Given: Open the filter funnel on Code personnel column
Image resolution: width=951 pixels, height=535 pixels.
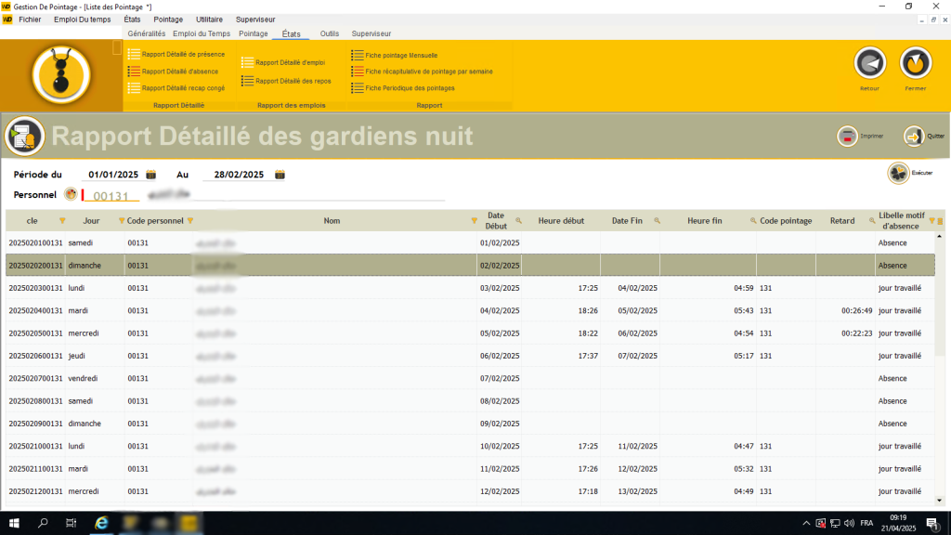Looking at the screenshot, I should (191, 221).
